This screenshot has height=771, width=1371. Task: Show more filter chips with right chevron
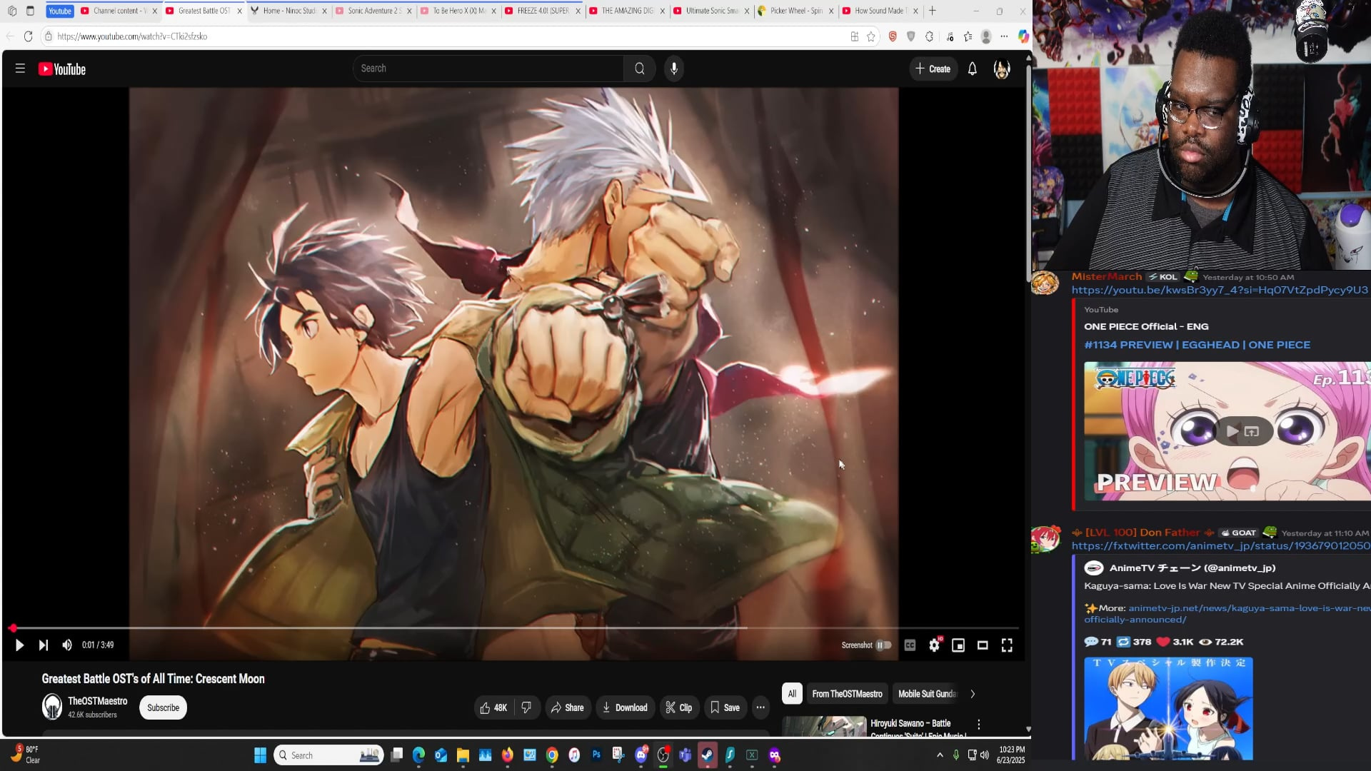click(x=973, y=694)
